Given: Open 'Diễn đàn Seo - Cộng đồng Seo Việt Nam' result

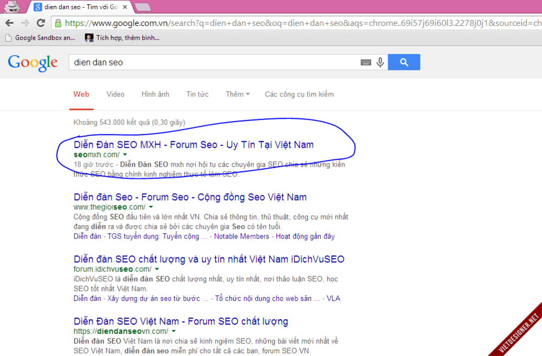Looking at the screenshot, I should (190, 197).
